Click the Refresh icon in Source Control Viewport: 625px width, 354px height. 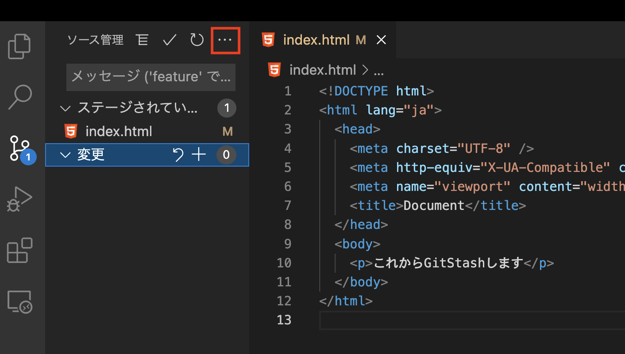[x=197, y=40]
